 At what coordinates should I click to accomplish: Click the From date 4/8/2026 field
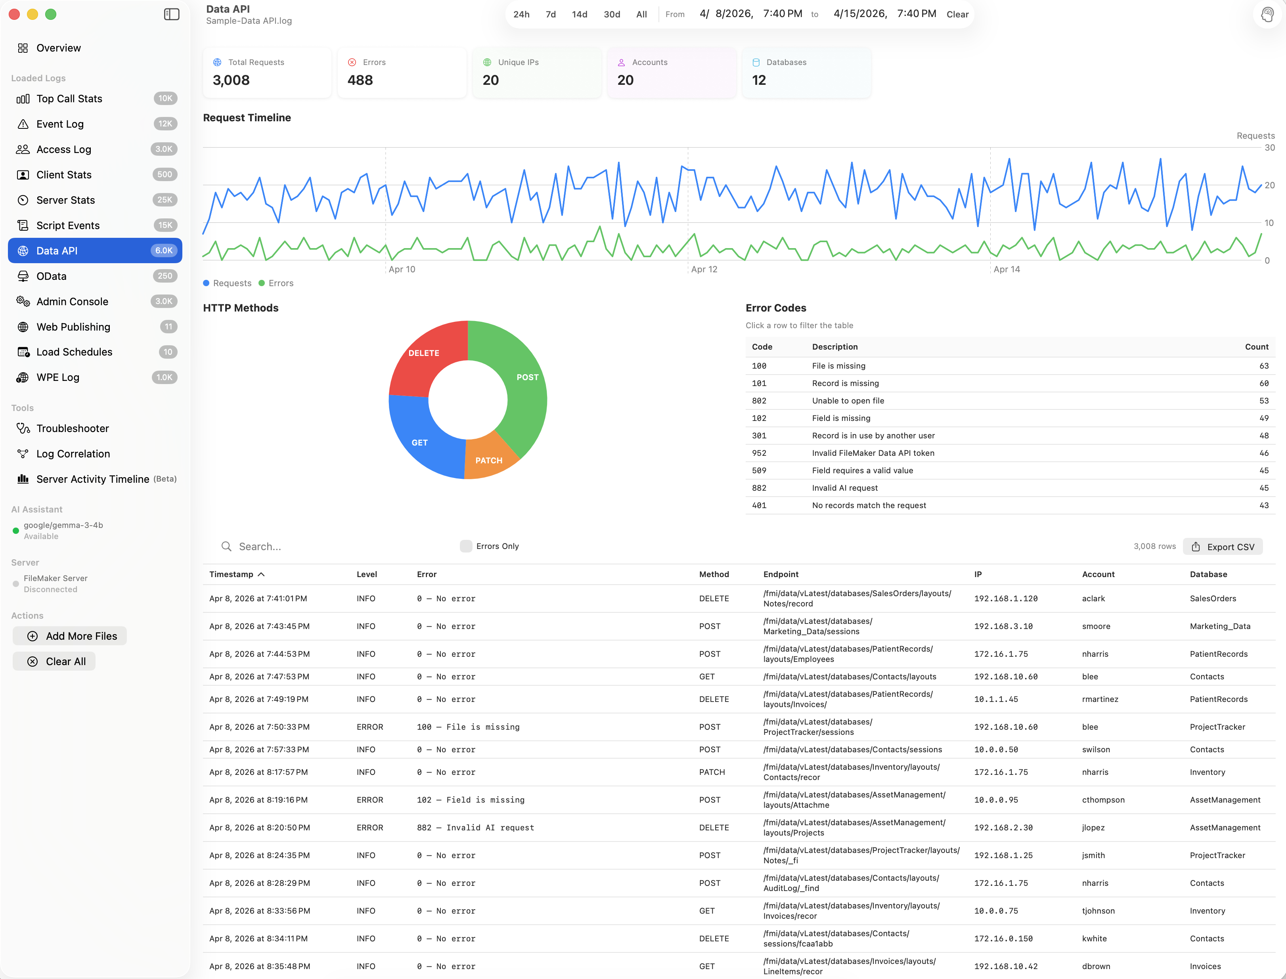point(726,14)
